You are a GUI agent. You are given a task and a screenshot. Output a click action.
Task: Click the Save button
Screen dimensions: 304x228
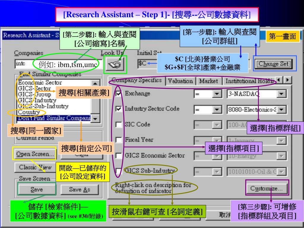point(37,189)
